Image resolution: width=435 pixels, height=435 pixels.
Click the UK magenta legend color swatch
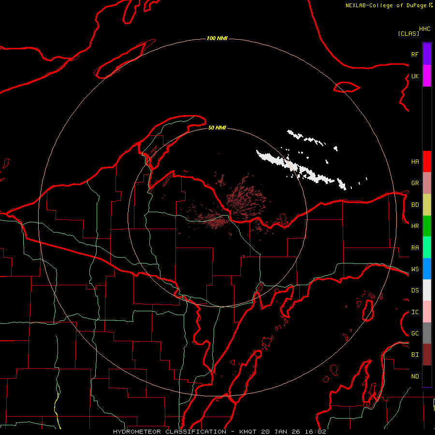427,76
